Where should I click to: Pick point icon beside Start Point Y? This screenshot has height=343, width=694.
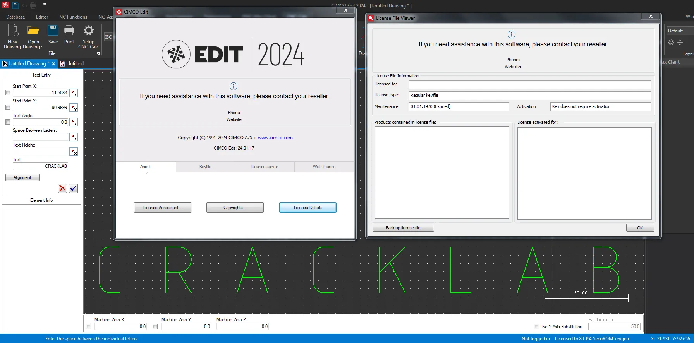pos(74,108)
